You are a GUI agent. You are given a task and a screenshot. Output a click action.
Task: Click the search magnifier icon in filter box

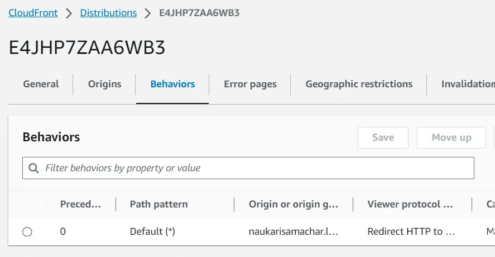click(34, 168)
